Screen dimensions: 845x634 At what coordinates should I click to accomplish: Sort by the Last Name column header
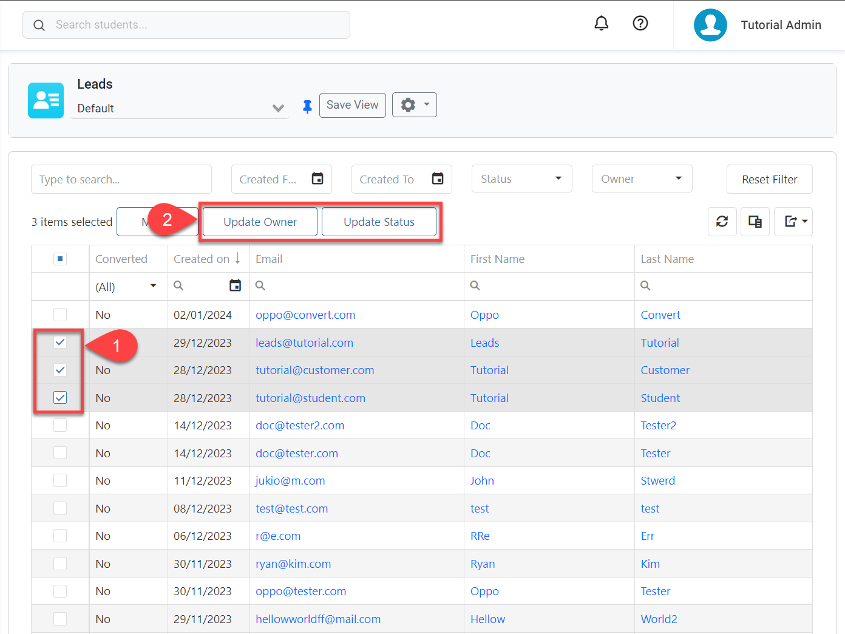[x=667, y=259]
